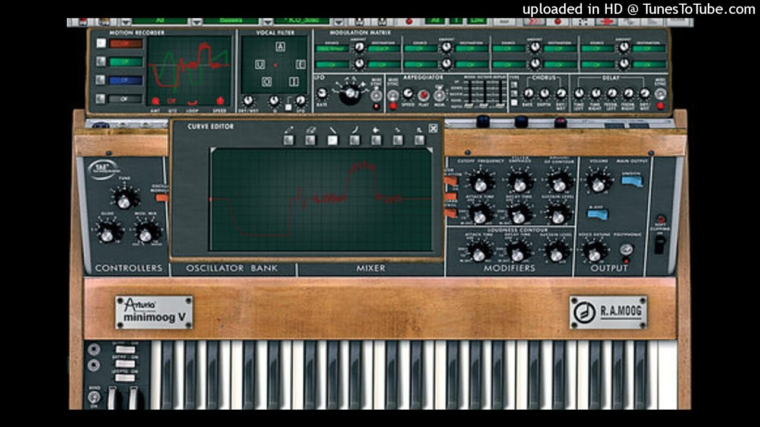Viewport: 760px width, 427px height.
Task: Click the Glide knob in Controllers
Action: point(108,232)
